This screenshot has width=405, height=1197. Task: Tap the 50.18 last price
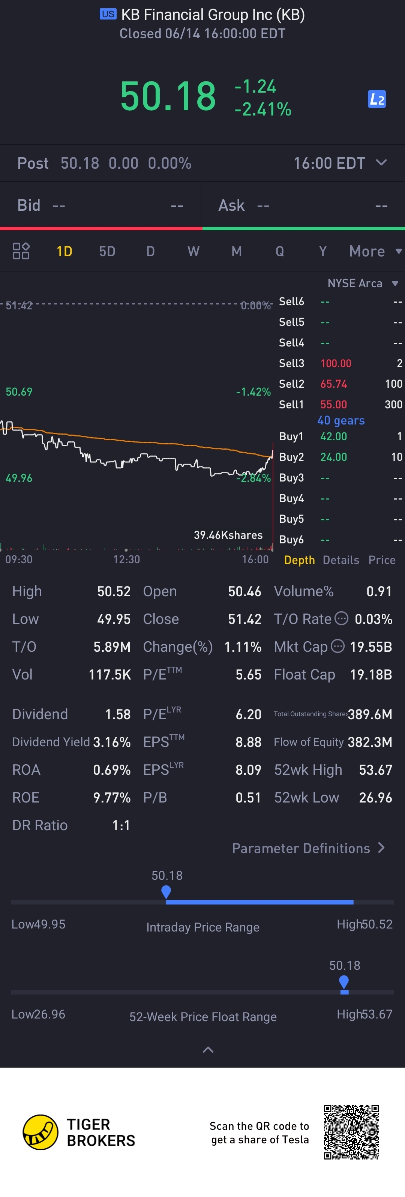pyautogui.click(x=168, y=96)
